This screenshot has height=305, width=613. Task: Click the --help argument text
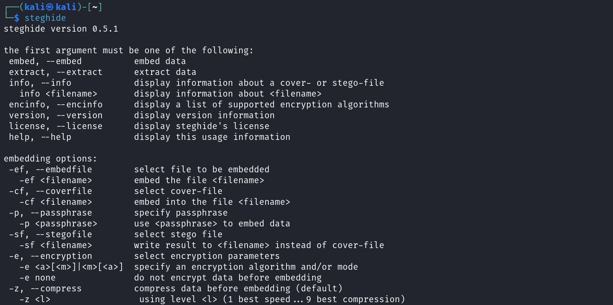click(x=56, y=137)
